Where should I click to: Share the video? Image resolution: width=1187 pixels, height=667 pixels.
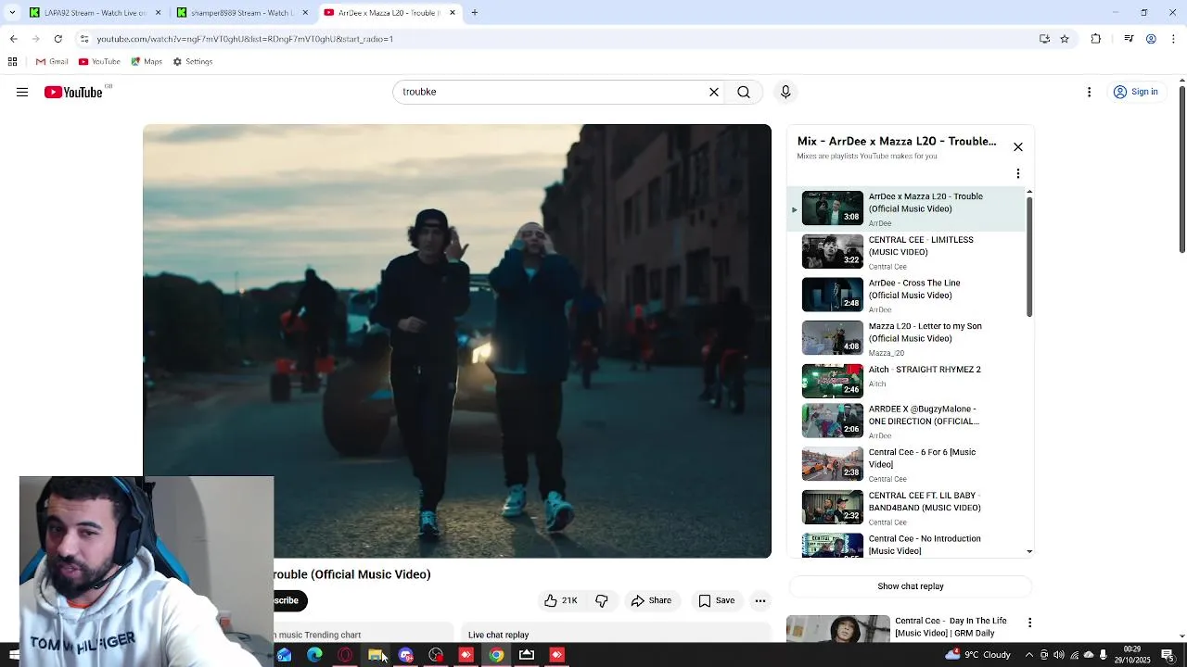tap(651, 600)
